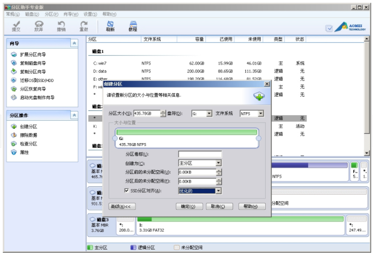
Task: Select the 247.49 unallocated block on disk 3
Action: pyautogui.click(x=357, y=225)
